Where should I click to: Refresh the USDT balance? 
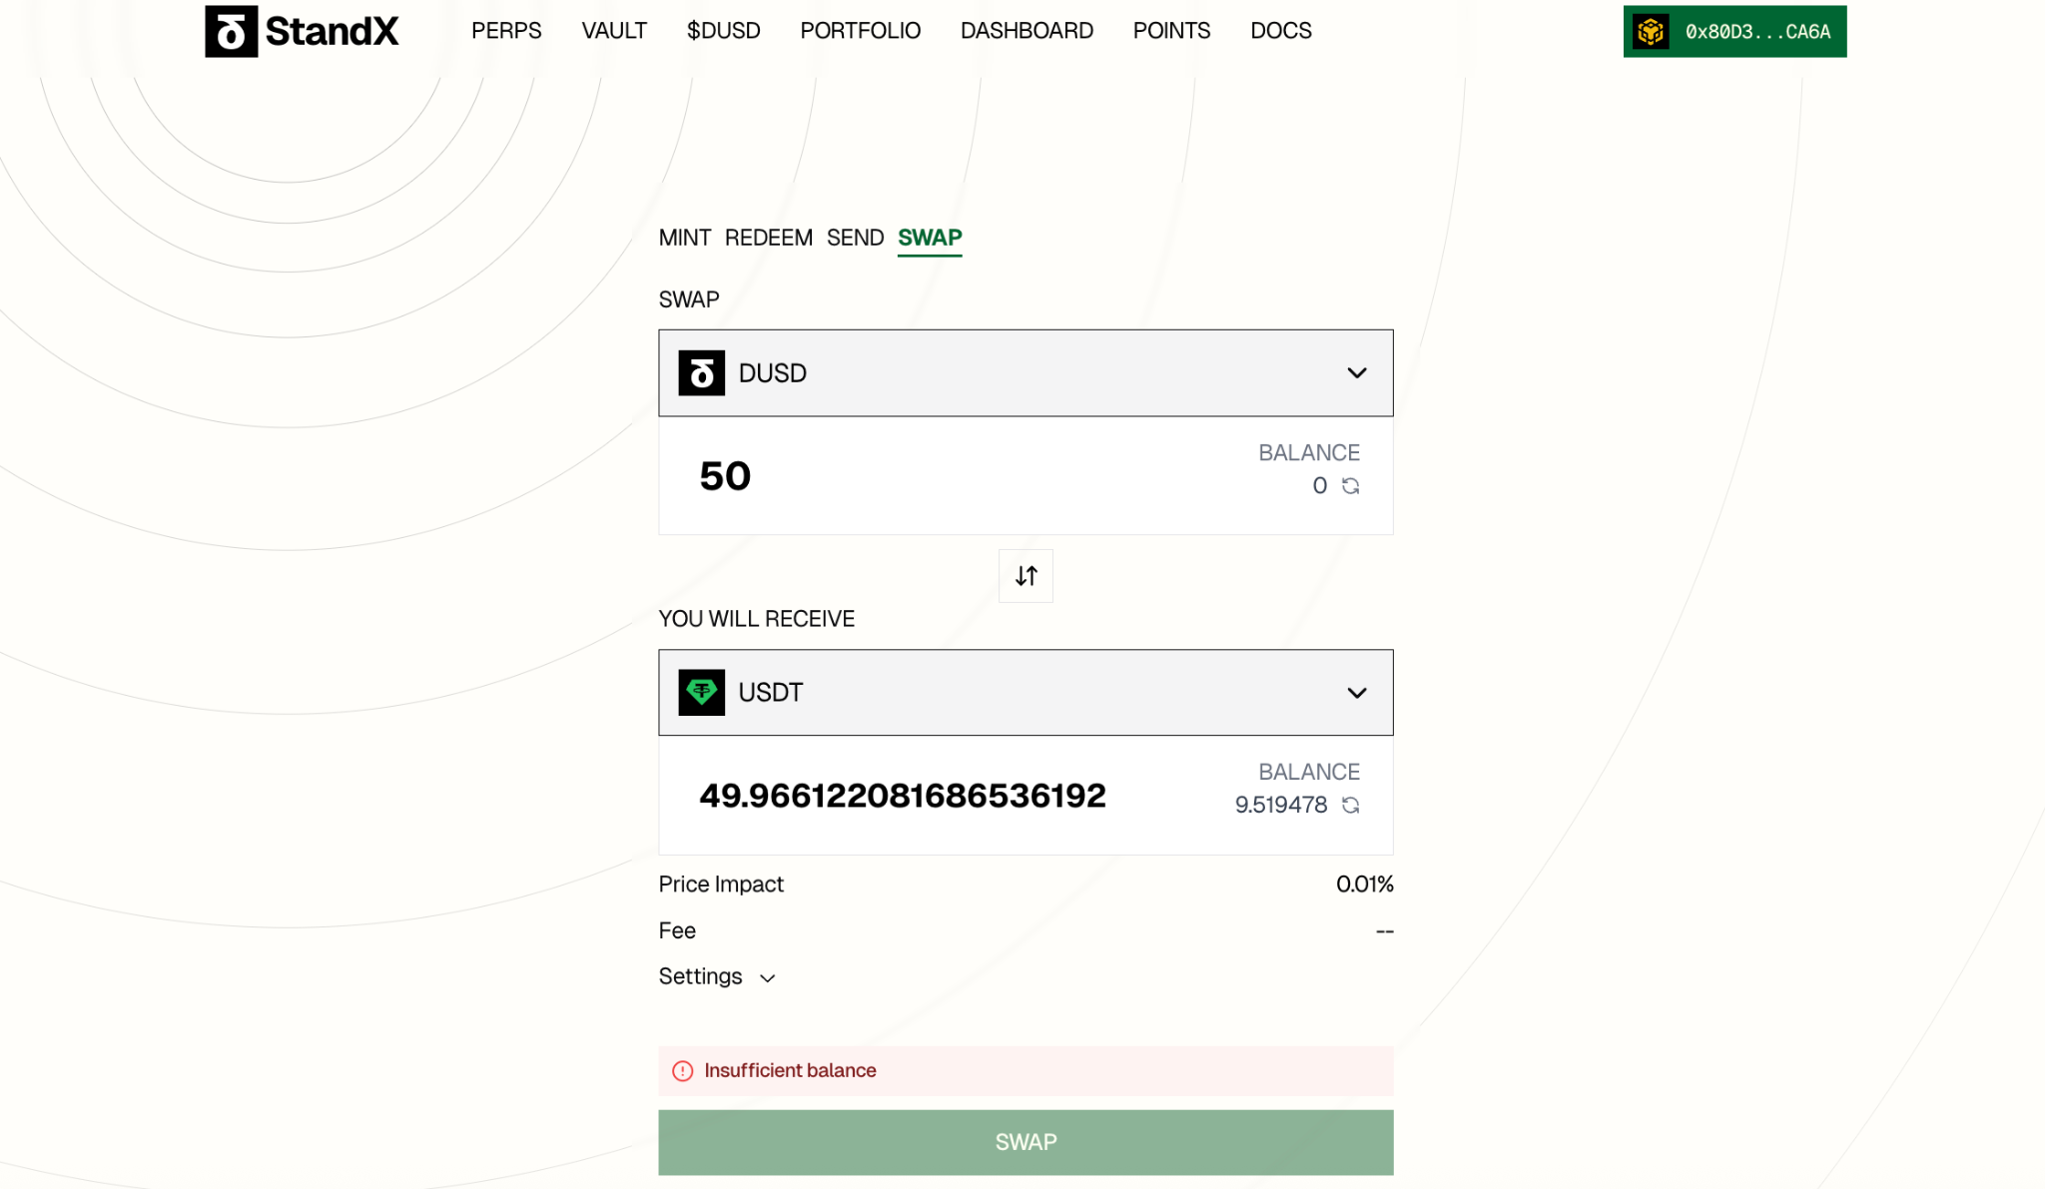(1350, 805)
